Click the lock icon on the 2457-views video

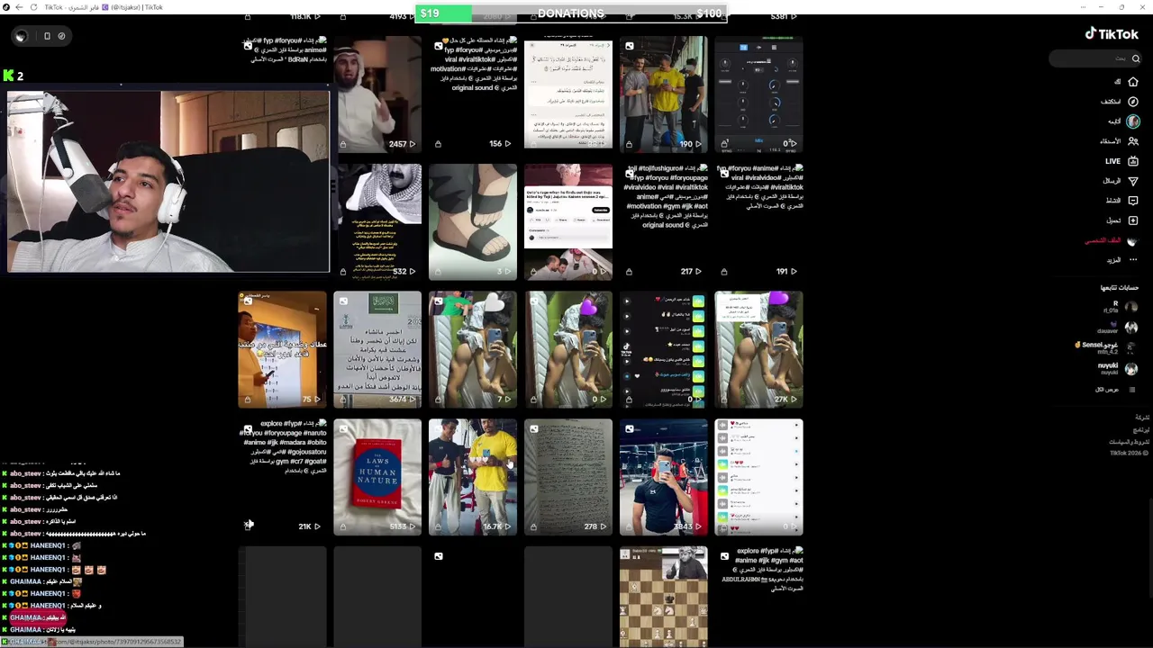tap(343, 144)
